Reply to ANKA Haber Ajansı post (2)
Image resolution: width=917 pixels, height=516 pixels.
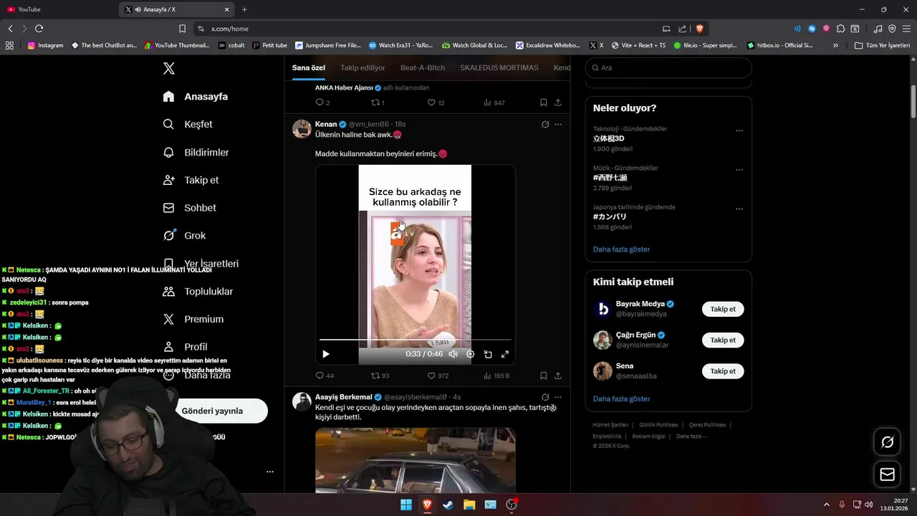click(322, 102)
